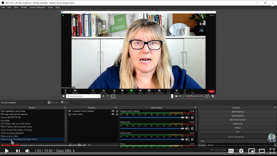
Task: Expand the Open OBS chapter chevron
Action: coord(74,151)
